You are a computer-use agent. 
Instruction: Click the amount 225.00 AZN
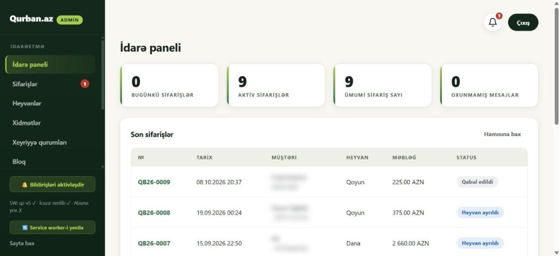(408, 182)
